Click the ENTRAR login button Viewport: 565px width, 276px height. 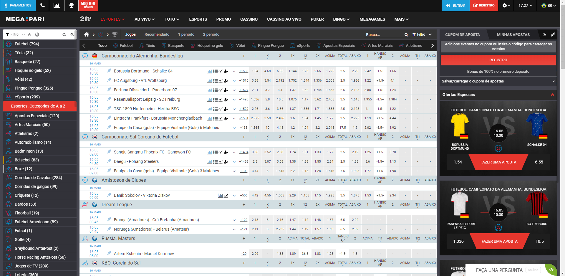pyautogui.click(x=455, y=5)
